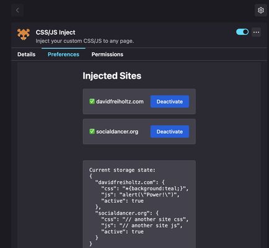Disable the CSS/JS Inject extension toggle
The width and height of the screenshot is (269, 248).
click(242, 32)
